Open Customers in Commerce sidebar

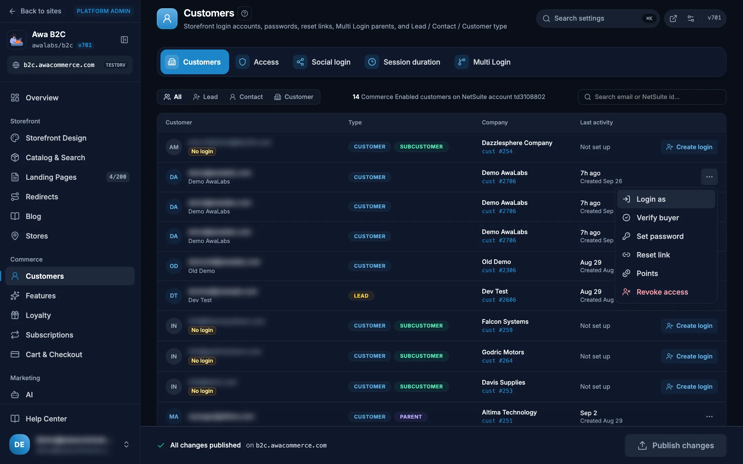[70, 276]
